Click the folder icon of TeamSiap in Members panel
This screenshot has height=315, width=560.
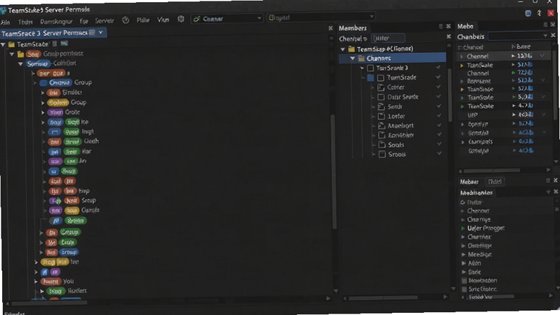coord(351,49)
